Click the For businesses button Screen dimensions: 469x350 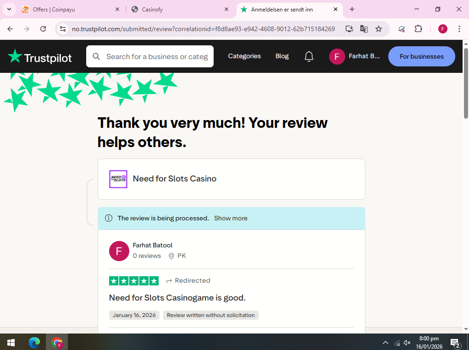(422, 56)
